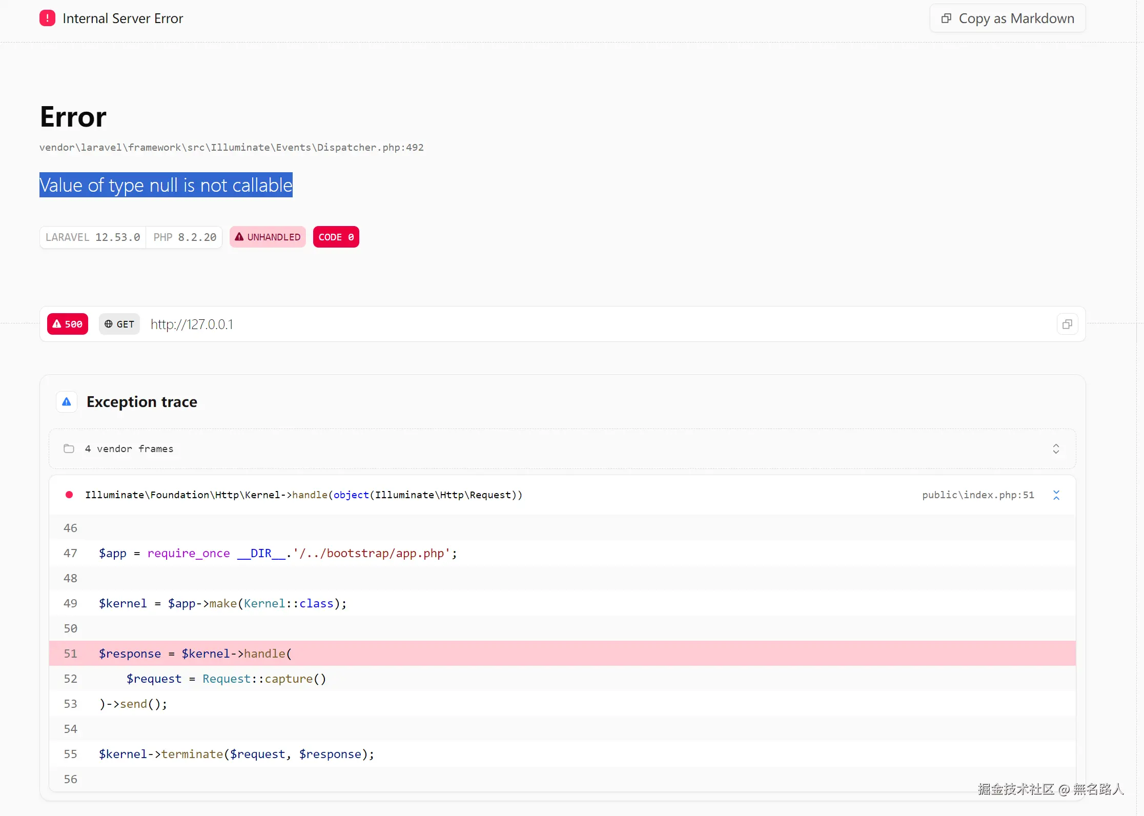Click the red 500 status badge
This screenshot has width=1144, height=816.
[68, 324]
